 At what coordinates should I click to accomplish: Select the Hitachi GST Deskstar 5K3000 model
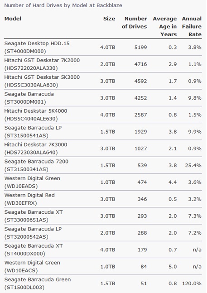42,81
